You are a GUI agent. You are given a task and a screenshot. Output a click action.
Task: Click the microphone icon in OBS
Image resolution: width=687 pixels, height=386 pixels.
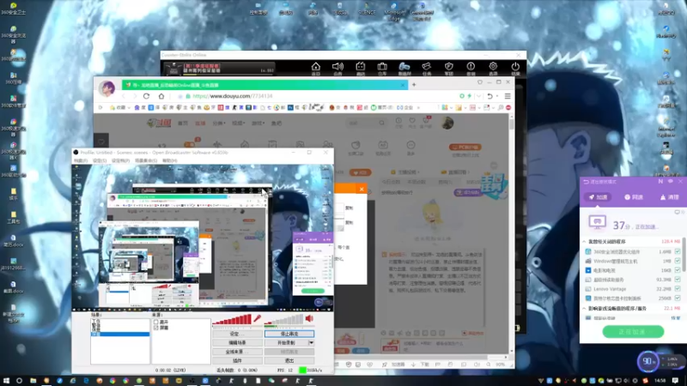tap(257, 318)
